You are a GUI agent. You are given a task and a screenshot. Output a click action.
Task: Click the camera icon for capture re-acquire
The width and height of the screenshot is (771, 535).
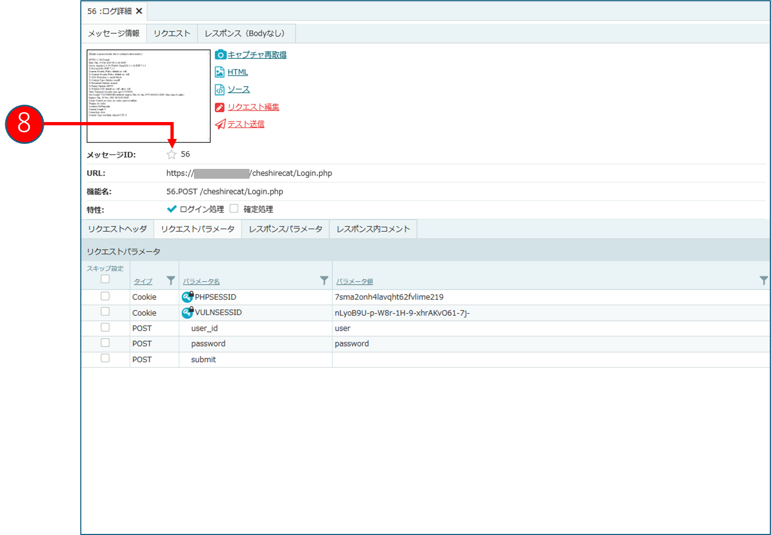220,54
